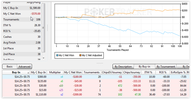Click the stats panel scrollbar thumb
Viewport: 191px width, 99px height.
(43, 28)
